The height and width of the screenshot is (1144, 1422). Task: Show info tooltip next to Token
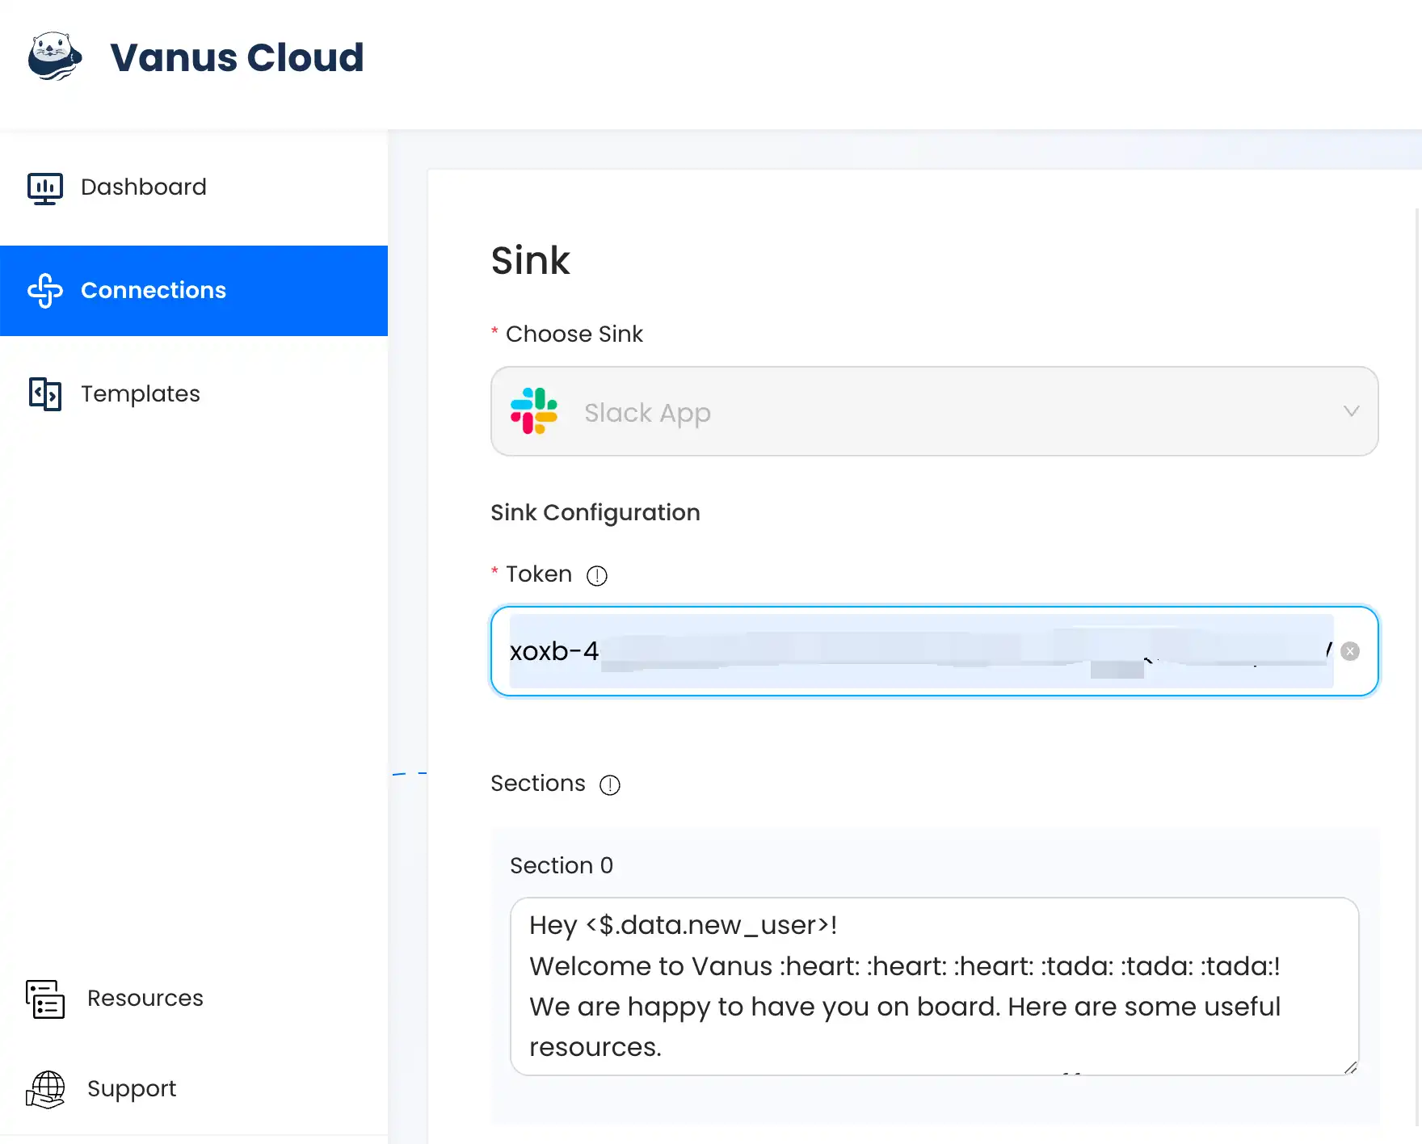click(x=597, y=576)
